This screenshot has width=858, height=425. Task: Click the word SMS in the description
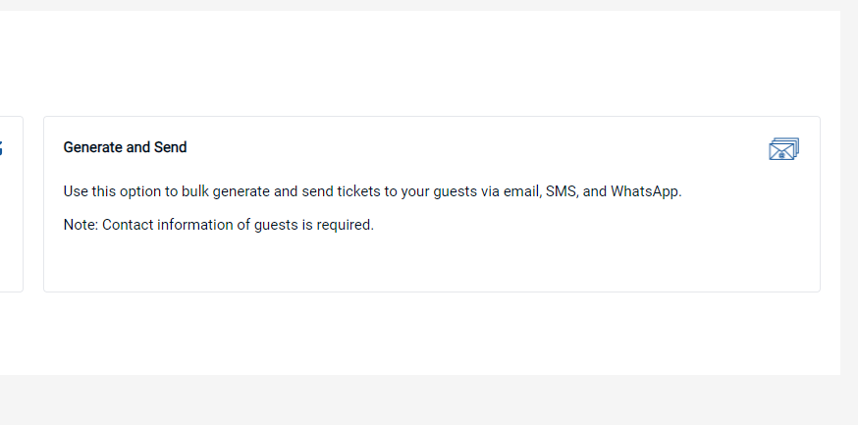[x=562, y=192]
